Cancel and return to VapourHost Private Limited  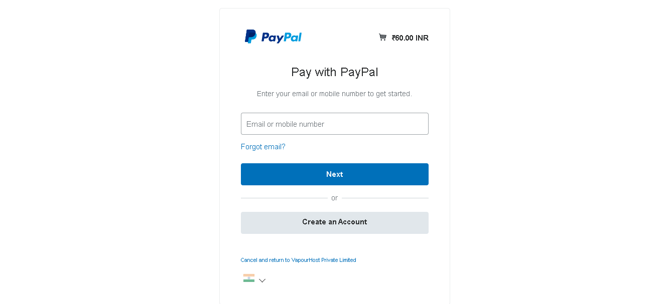pyautogui.click(x=298, y=260)
